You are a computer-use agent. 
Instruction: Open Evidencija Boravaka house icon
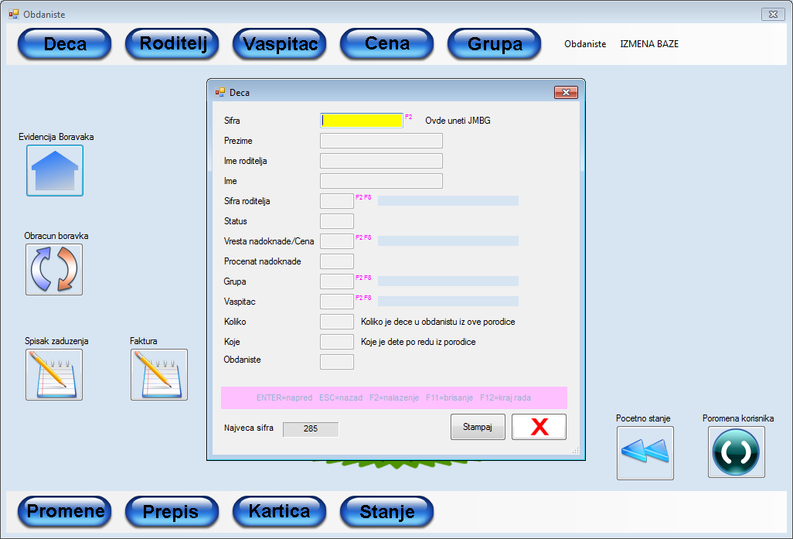pos(55,170)
